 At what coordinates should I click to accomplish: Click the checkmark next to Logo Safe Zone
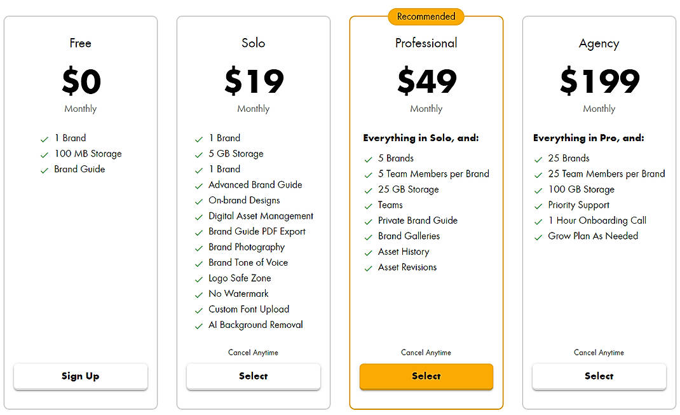(198, 278)
